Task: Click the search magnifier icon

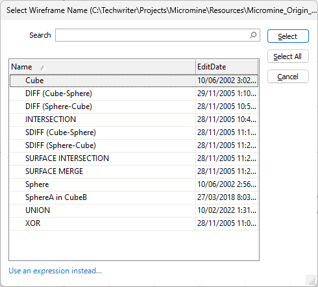Action: pos(253,35)
